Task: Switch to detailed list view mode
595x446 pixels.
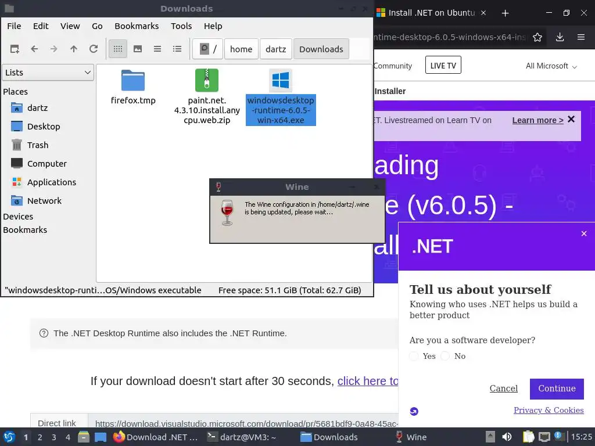Action: (x=177, y=49)
